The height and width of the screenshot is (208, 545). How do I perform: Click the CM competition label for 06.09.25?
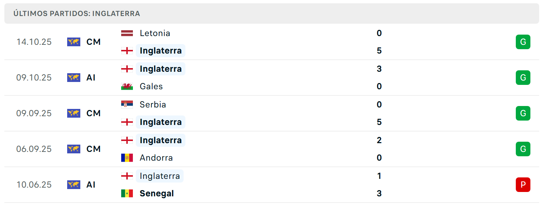click(x=93, y=149)
